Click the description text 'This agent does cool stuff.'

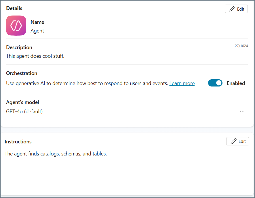pyautogui.click(x=35, y=56)
